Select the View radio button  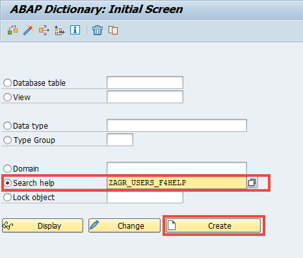pyautogui.click(x=7, y=97)
